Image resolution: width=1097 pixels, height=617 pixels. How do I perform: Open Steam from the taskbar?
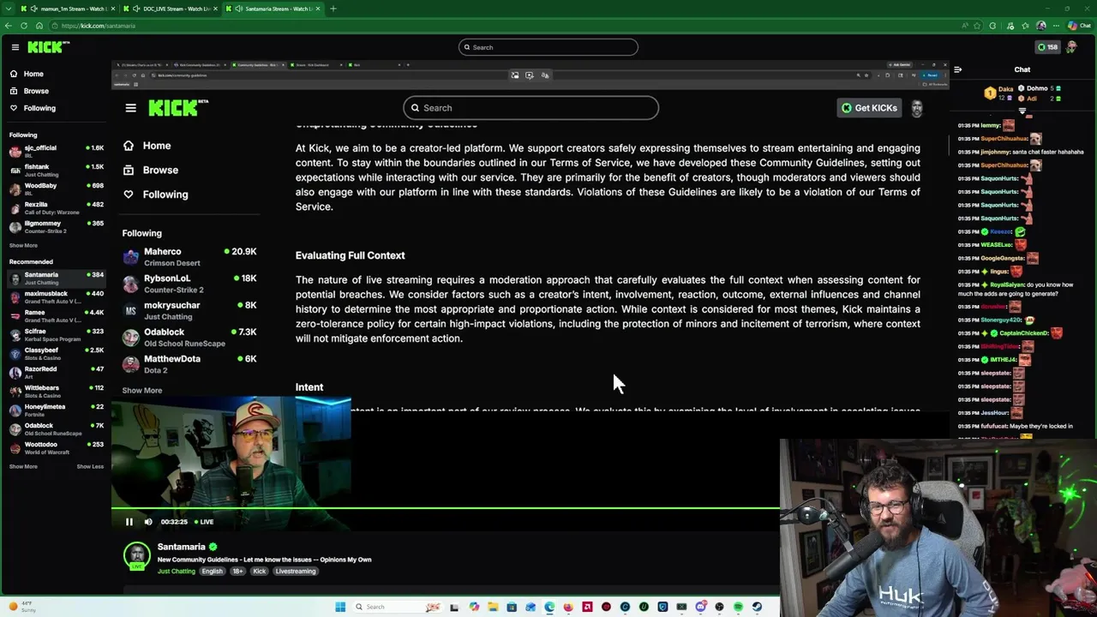tap(757, 607)
